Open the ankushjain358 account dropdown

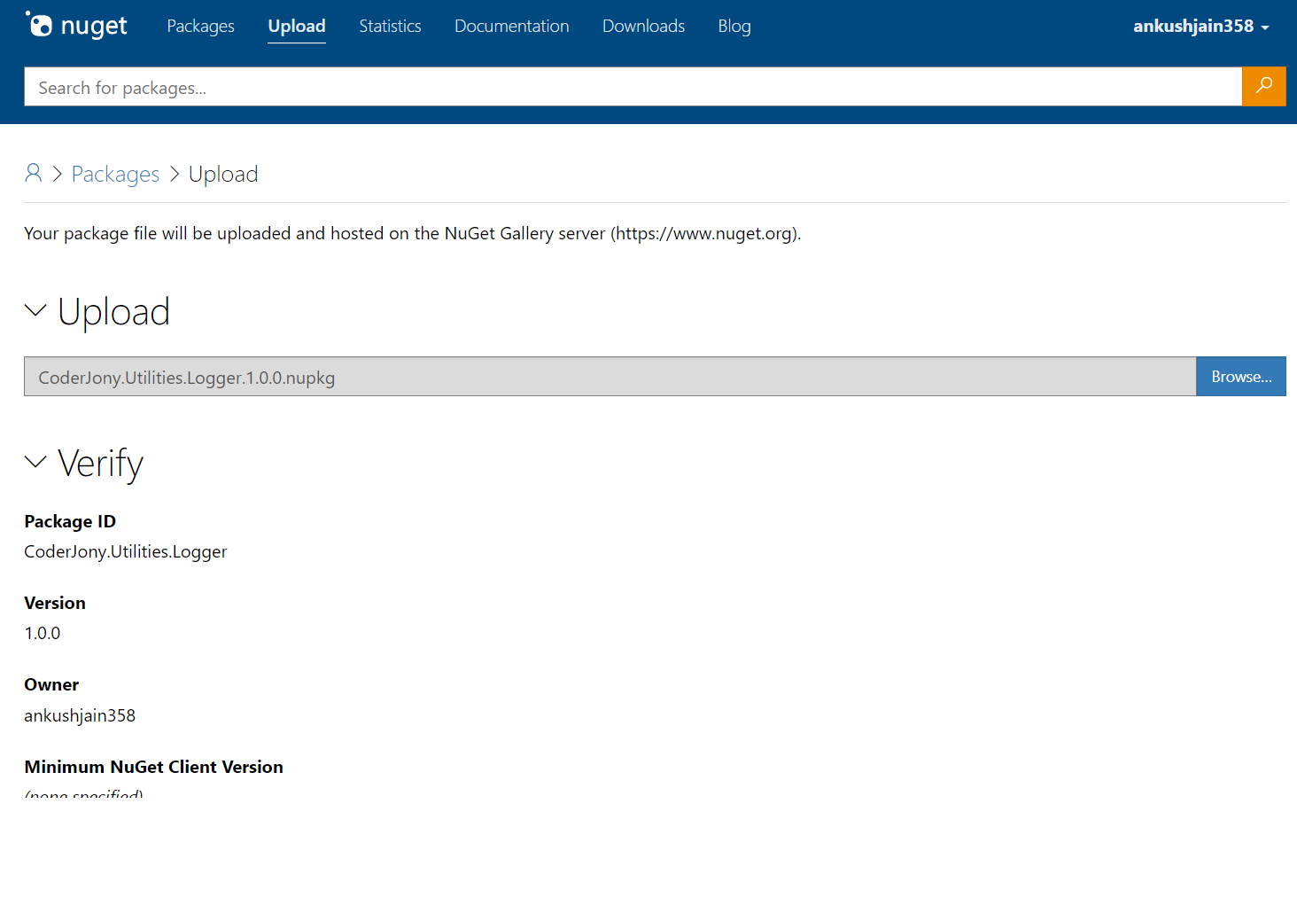click(x=1200, y=26)
